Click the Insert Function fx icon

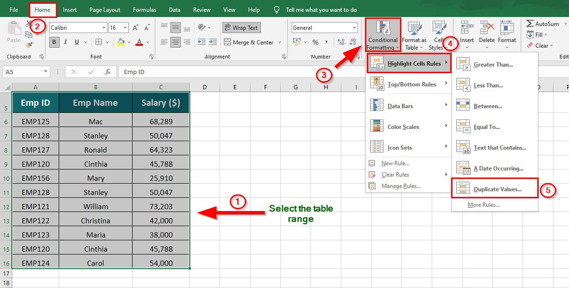pyautogui.click(x=108, y=72)
